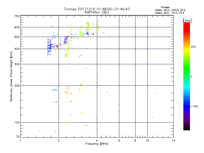The width and height of the screenshot is (204, 153).
Task: Click the x-axis tick label '1'
Action: (20, 141)
